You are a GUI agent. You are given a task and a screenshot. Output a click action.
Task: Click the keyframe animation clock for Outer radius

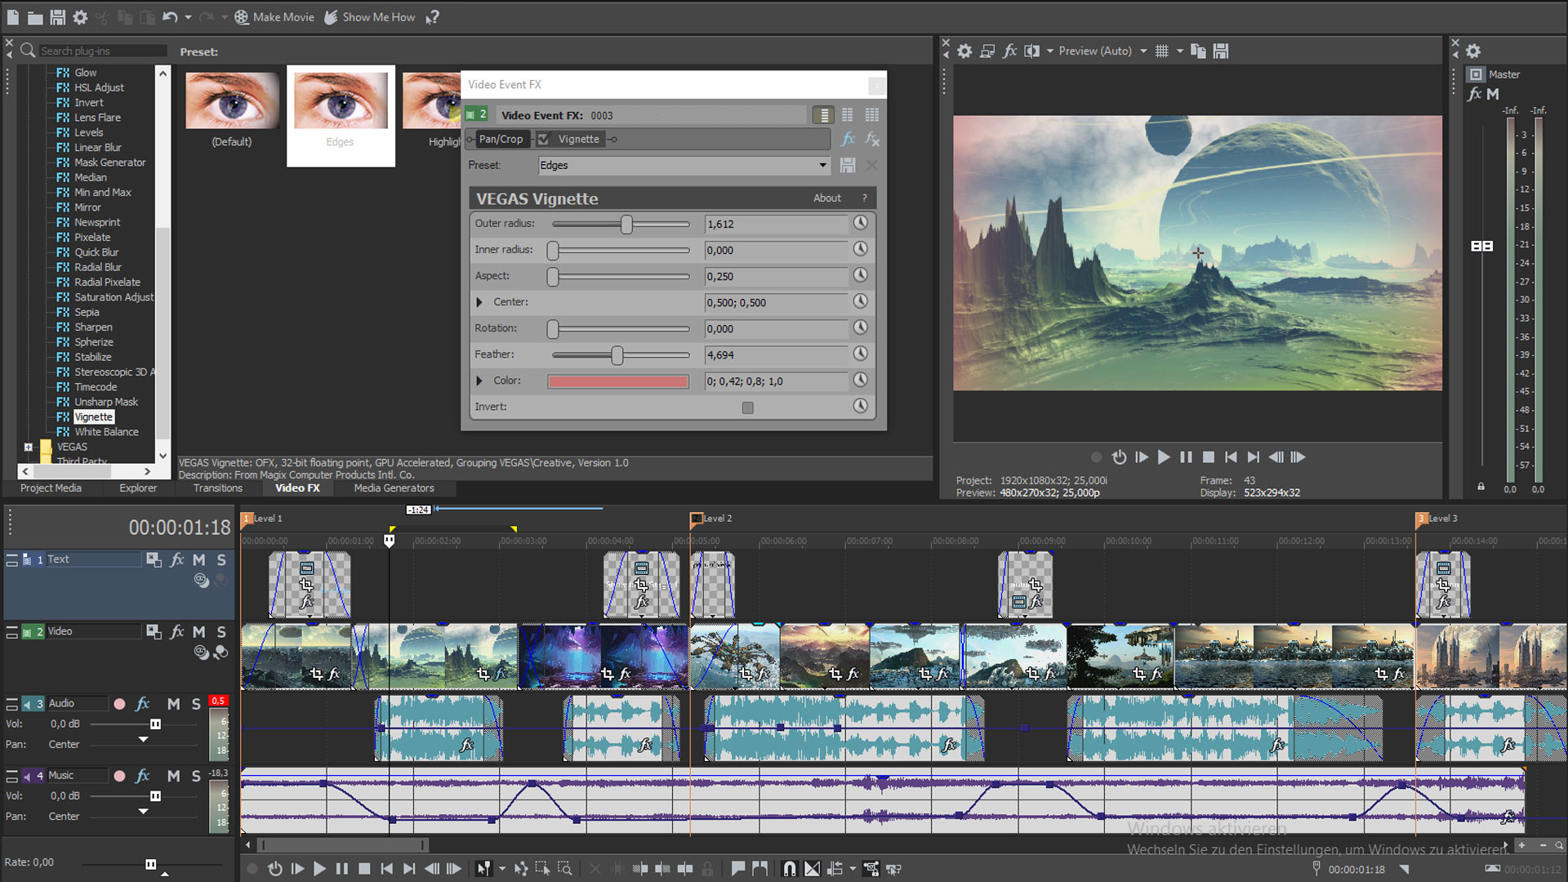[x=862, y=223]
